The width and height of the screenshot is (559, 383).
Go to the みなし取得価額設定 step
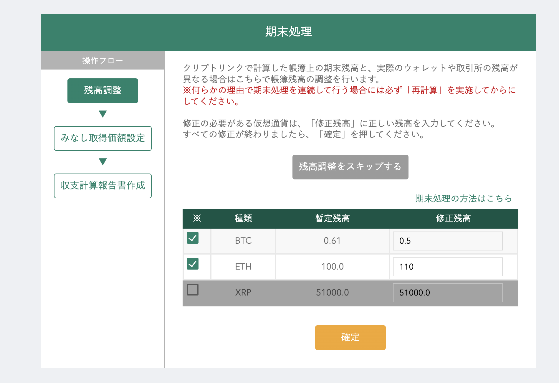(103, 138)
